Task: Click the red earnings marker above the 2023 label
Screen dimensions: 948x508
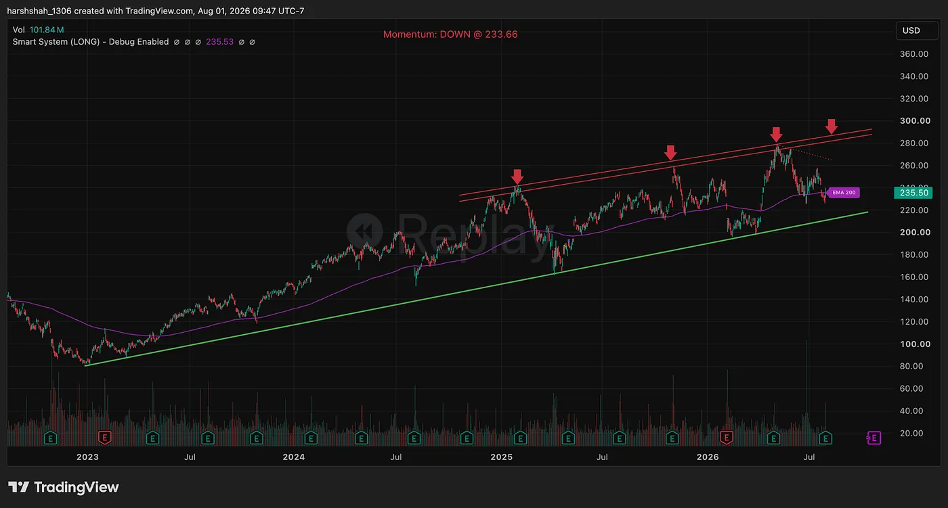Action: click(104, 438)
